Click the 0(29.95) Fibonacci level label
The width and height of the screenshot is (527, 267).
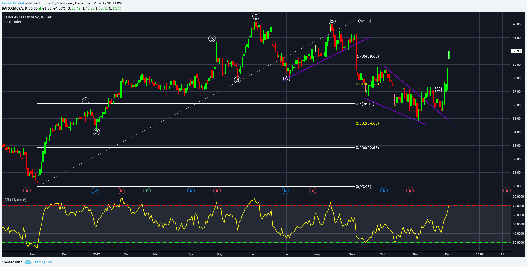[x=364, y=187]
